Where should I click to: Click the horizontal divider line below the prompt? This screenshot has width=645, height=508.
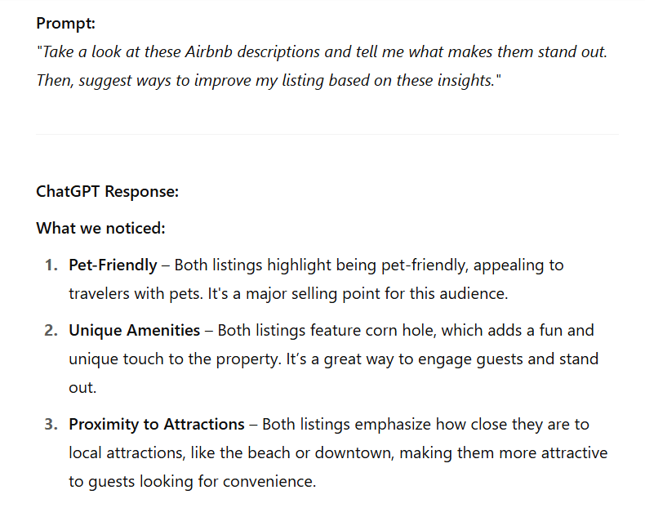pyautogui.click(x=327, y=134)
